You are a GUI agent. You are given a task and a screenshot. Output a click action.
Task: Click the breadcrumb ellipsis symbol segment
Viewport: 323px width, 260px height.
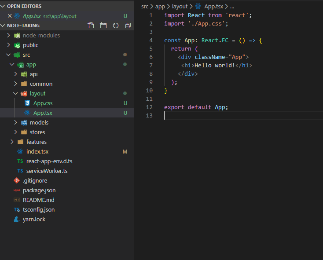pos(232,7)
